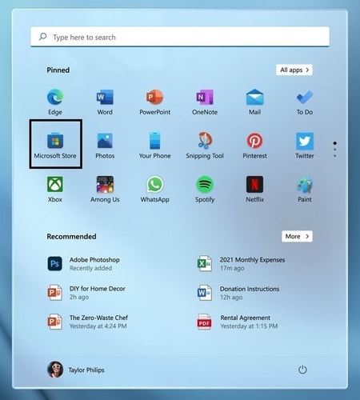Open OneNote pinned app
This screenshot has width=360, height=400.
coord(205,102)
